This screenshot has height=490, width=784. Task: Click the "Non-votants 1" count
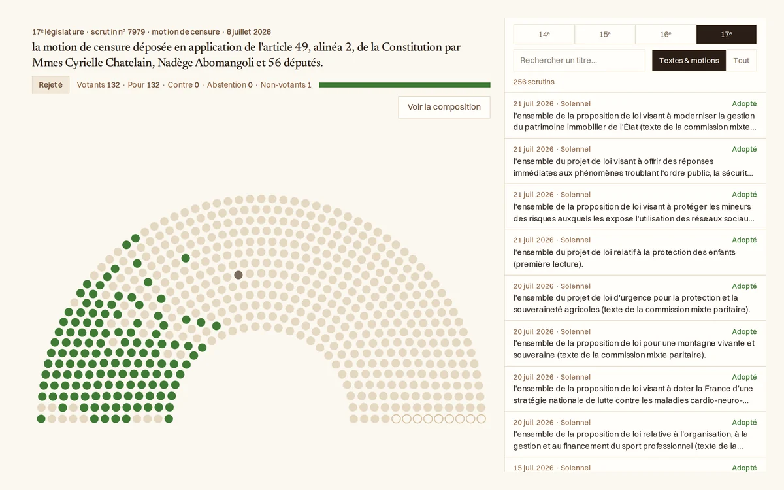[x=286, y=85]
